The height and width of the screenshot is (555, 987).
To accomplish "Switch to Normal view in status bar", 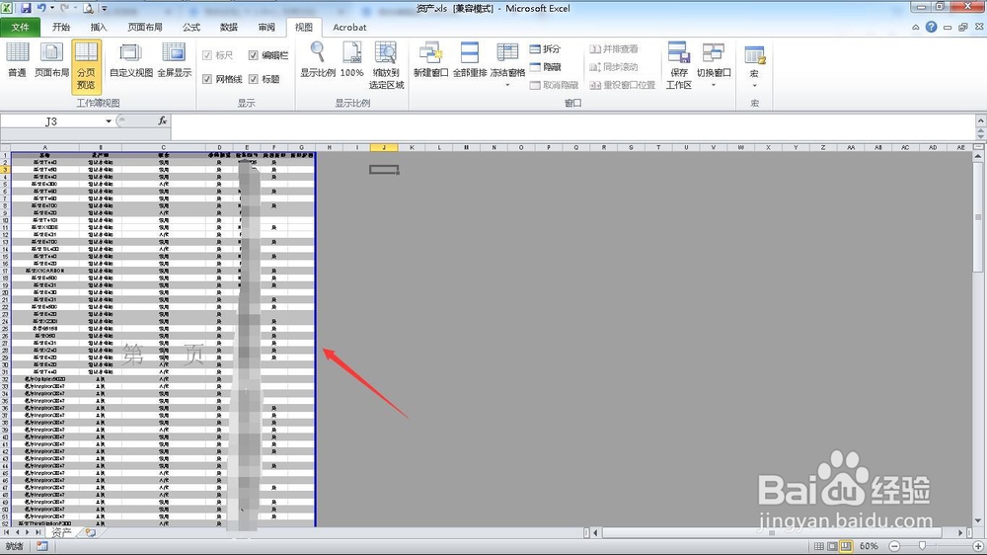I will point(818,546).
